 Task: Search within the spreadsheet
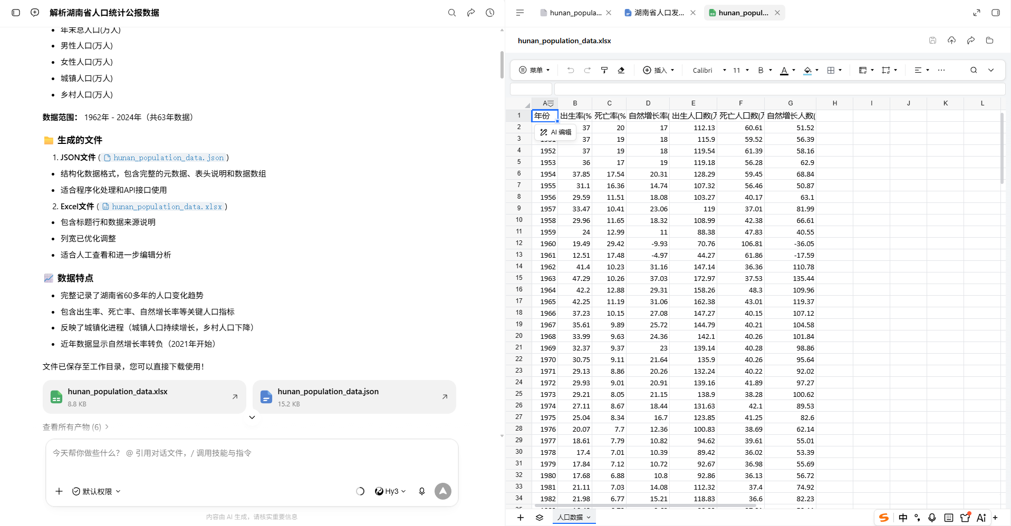coord(974,70)
